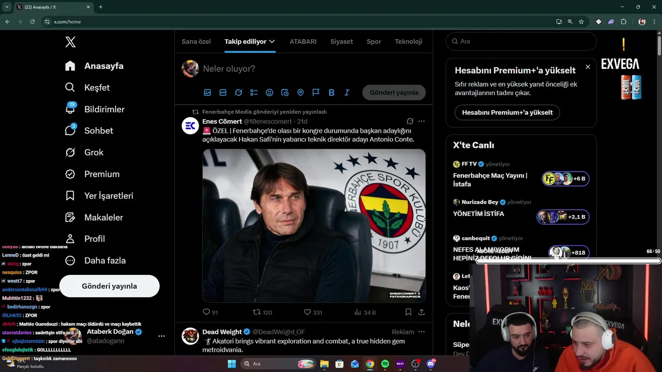Image resolution: width=662 pixels, height=372 pixels.
Task: Share the Enes Cömert post
Action: 422,312
